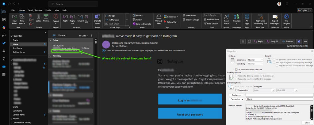Click Reply with Scheduling Poll
The image size is (314, 125).
point(260,19)
